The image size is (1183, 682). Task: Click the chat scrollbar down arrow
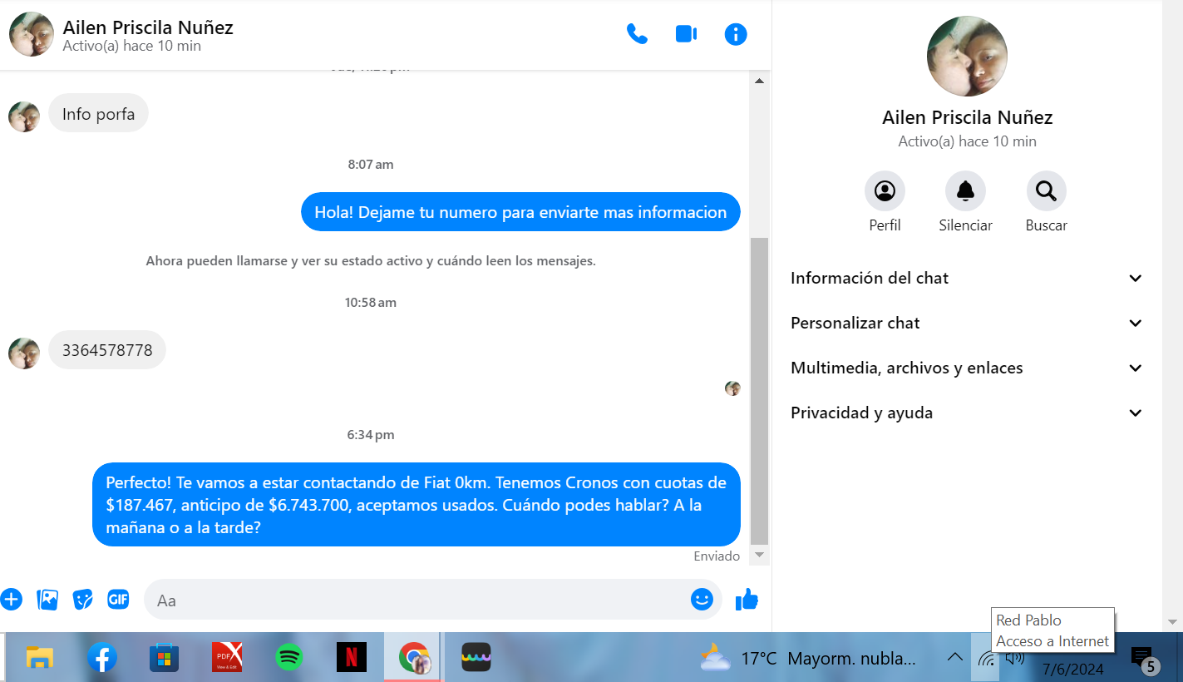click(759, 554)
